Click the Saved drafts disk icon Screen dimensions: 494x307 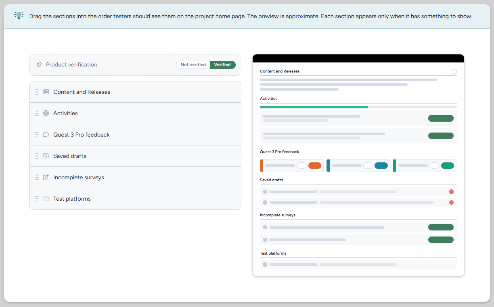coord(46,156)
